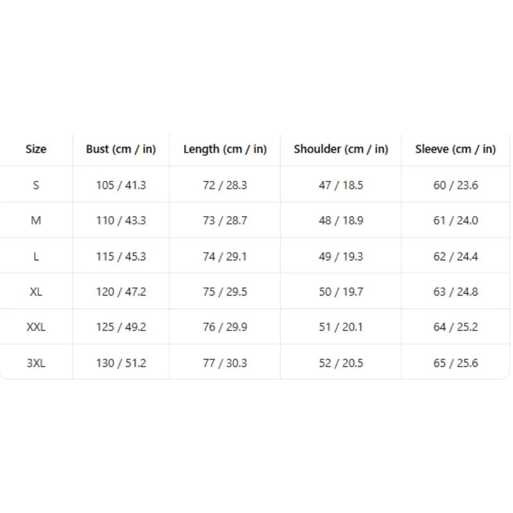Select the Bust (cm / in) header
The width and height of the screenshot is (513, 513).
(x=121, y=149)
